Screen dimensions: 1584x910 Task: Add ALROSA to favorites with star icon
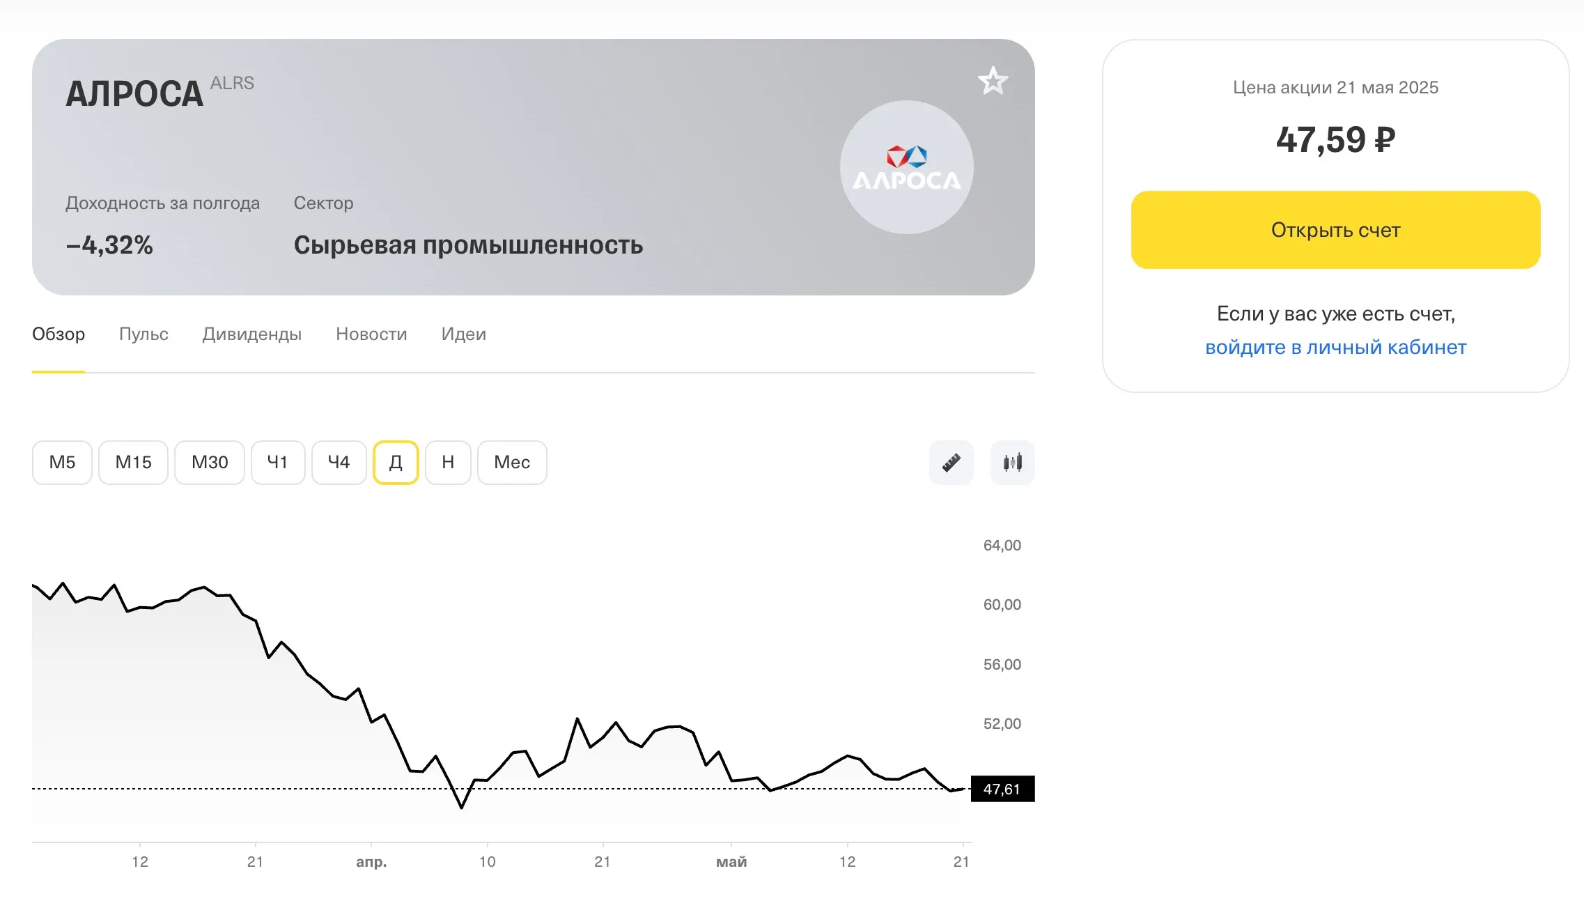993,81
